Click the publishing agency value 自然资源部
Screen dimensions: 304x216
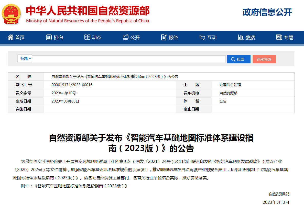(x=229, y=93)
